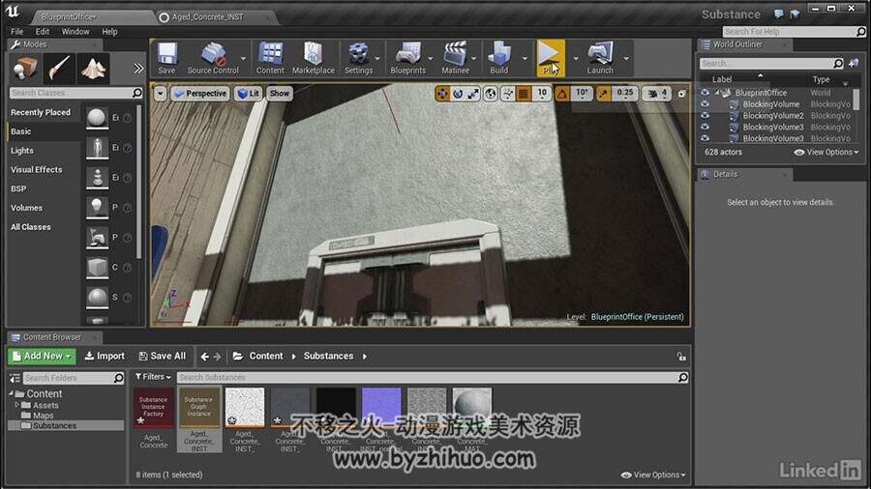Go back in Content Browser history
This screenshot has height=489, width=871.
tap(204, 357)
